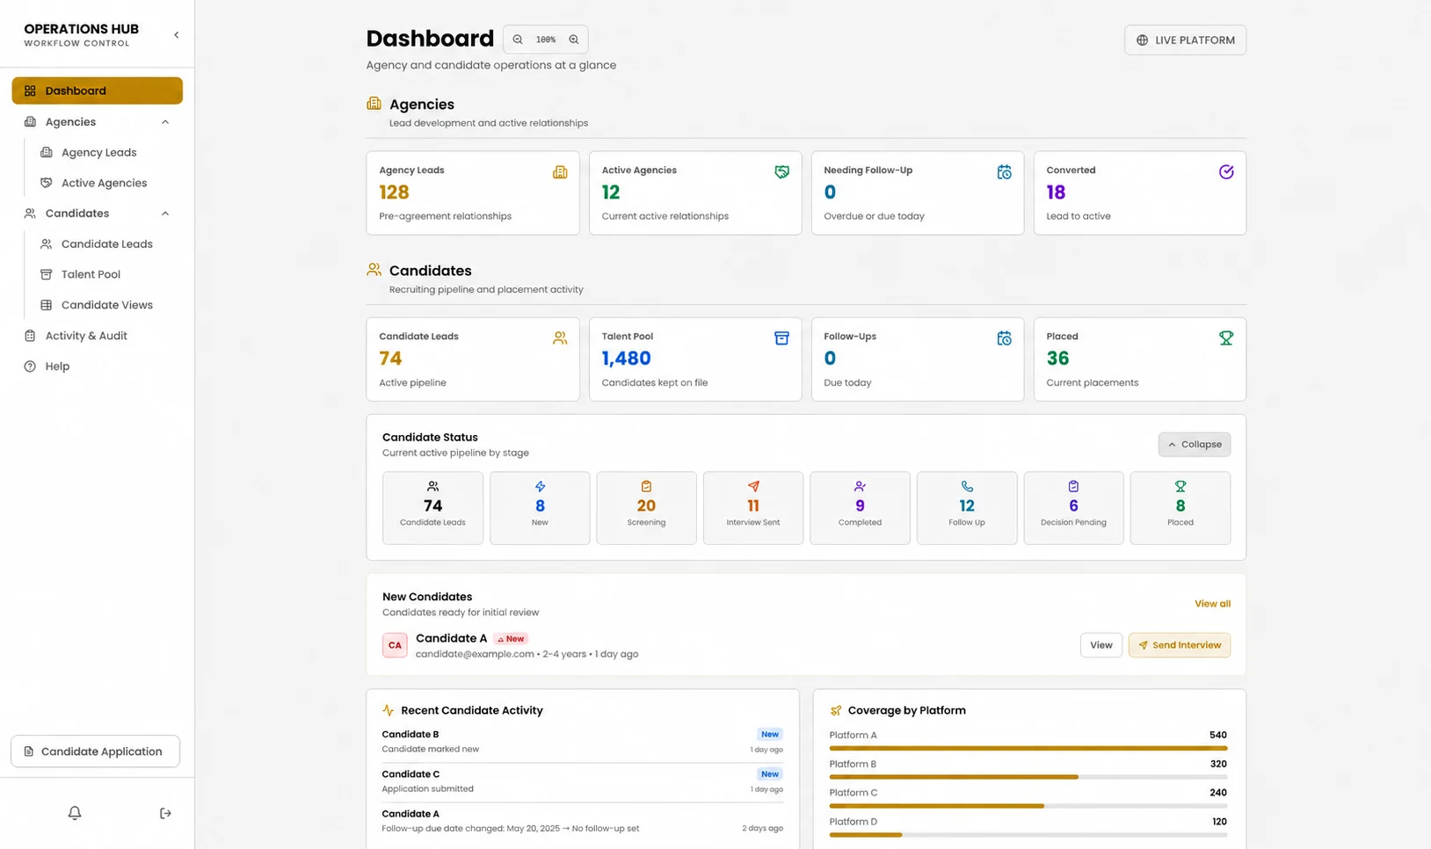Open the Candidate C activity entry
This screenshot has height=849, width=1431.
(582, 781)
